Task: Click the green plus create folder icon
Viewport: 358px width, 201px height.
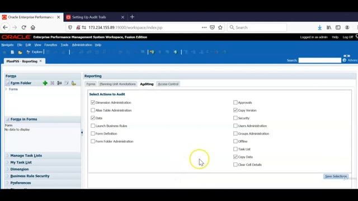Action: click(45, 83)
